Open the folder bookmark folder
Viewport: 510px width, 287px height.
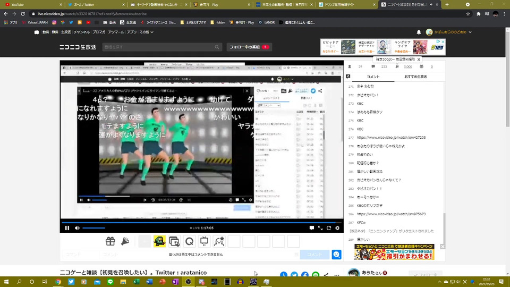218,22
